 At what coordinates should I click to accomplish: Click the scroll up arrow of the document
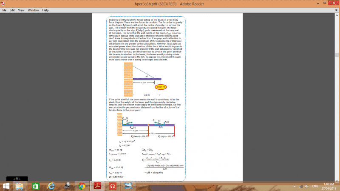click(337, 15)
